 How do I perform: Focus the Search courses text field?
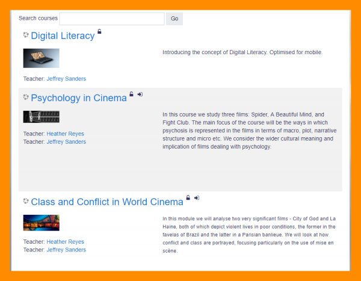point(111,19)
